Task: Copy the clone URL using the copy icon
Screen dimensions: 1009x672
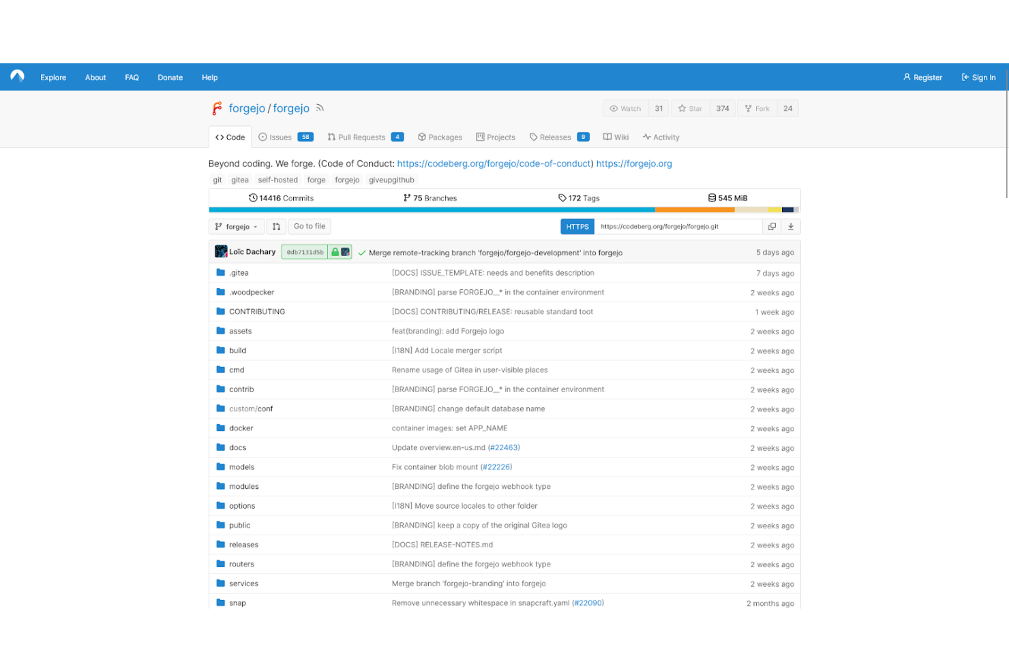Action: click(772, 225)
